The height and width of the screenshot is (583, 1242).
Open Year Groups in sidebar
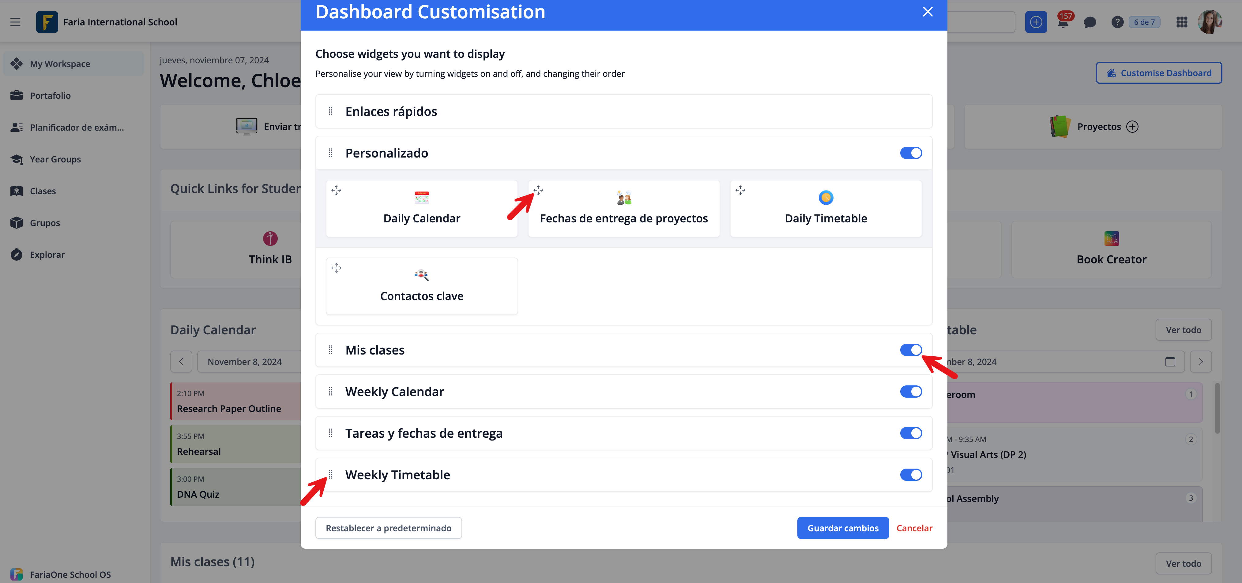click(x=55, y=159)
